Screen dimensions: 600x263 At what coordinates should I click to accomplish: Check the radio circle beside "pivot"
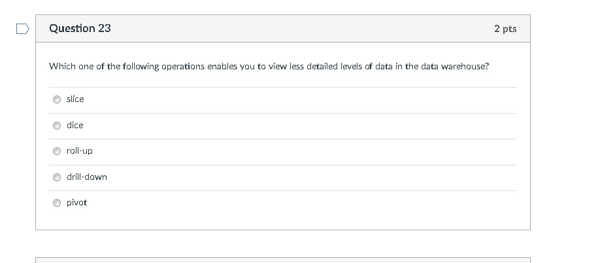pyautogui.click(x=57, y=203)
